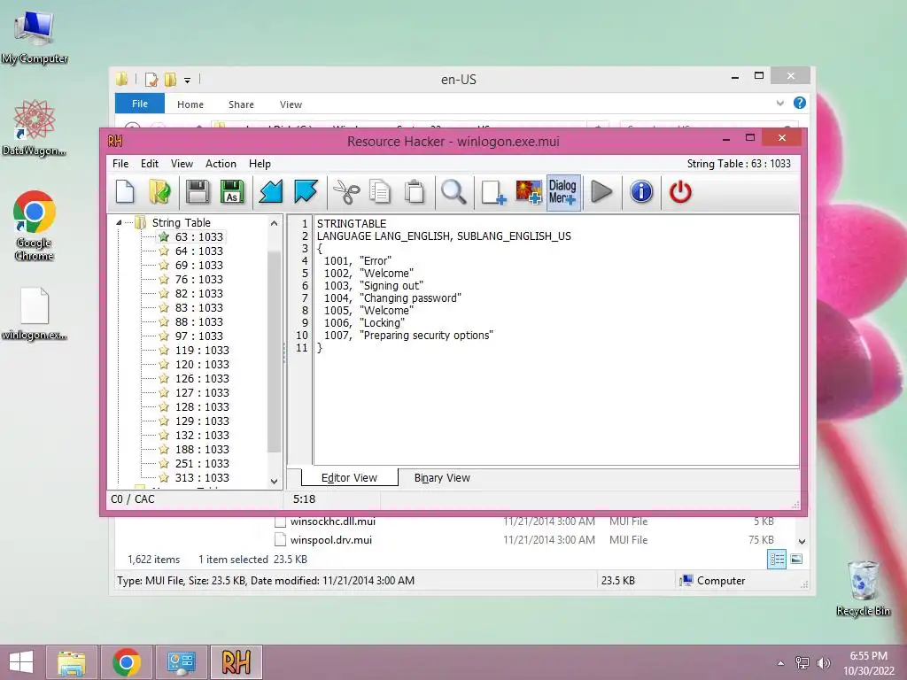Switch to the Editor View tab
Viewport: 907px width, 680px height.
click(x=349, y=477)
